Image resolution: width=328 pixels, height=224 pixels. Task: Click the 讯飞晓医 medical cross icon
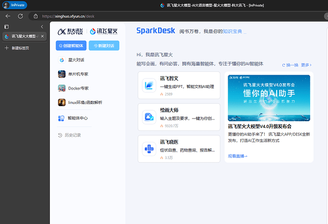tap(149, 149)
